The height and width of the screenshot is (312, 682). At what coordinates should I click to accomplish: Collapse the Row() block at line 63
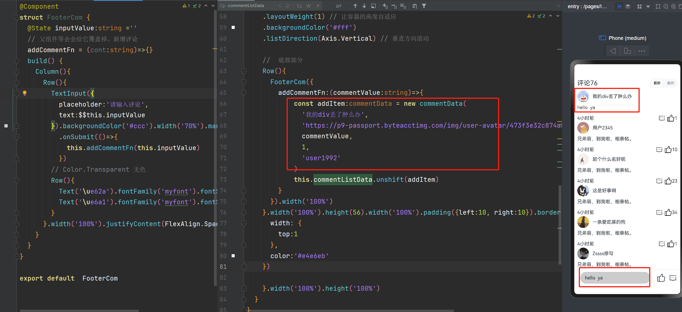coord(244,71)
